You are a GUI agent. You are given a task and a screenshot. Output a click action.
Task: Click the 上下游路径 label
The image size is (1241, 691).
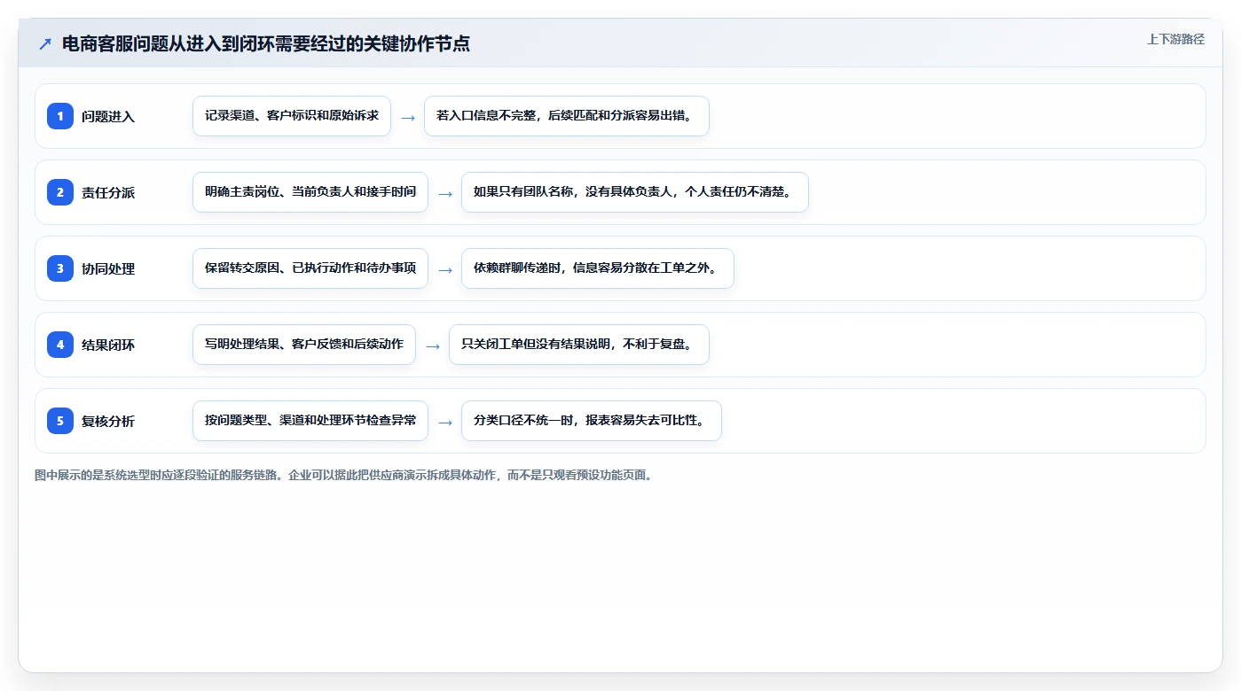point(1175,39)
